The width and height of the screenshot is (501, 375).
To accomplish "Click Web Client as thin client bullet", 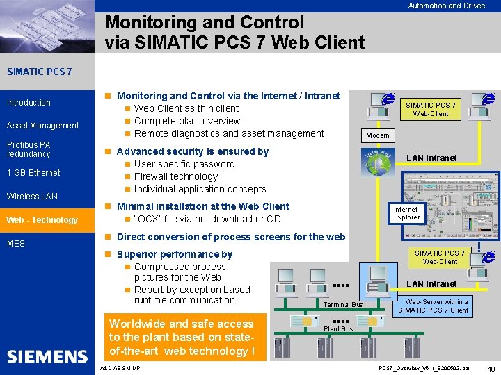I will (x=186, y=108).
